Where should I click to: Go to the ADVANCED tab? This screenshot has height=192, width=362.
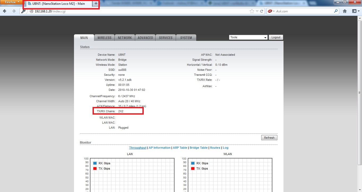pos(145,38)
